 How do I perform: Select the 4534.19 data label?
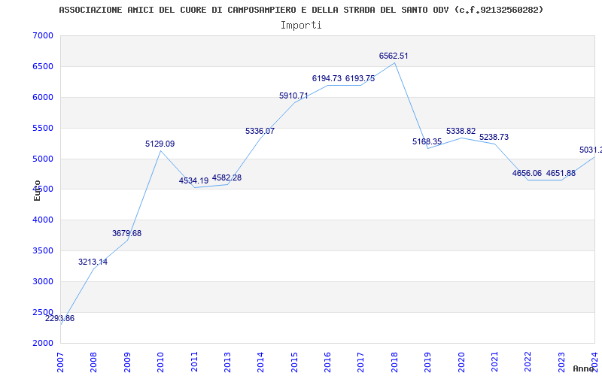tap(193, 180)
